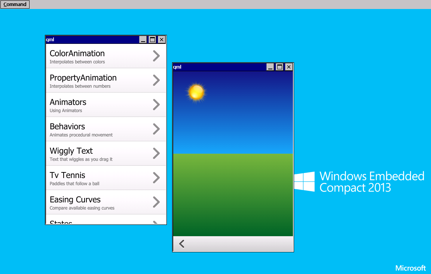Click 'Interpolates between colors' subtitle
The image size is (431, 274).
coord(77,62)
